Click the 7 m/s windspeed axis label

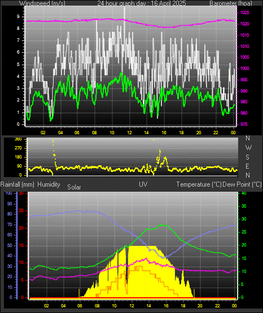click(18, 41)
